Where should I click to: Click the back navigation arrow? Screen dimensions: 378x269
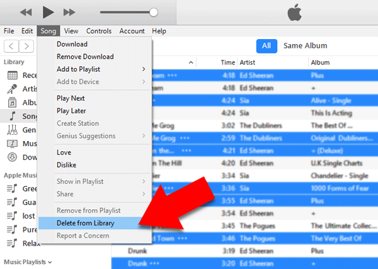click(11, 46)
